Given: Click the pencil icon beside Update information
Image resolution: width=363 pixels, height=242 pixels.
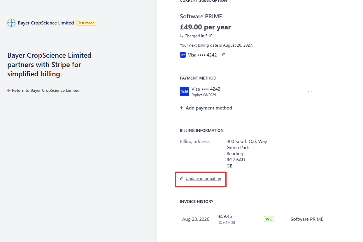Looking at the screenshot, I should pyautogui.click(x=182, y=178).
